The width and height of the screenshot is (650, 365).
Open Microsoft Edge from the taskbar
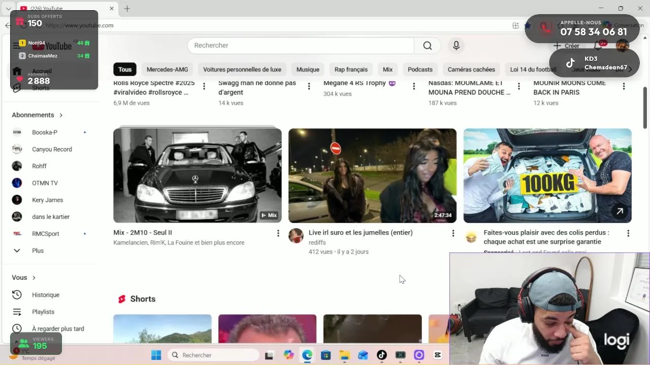click(307, 355)
